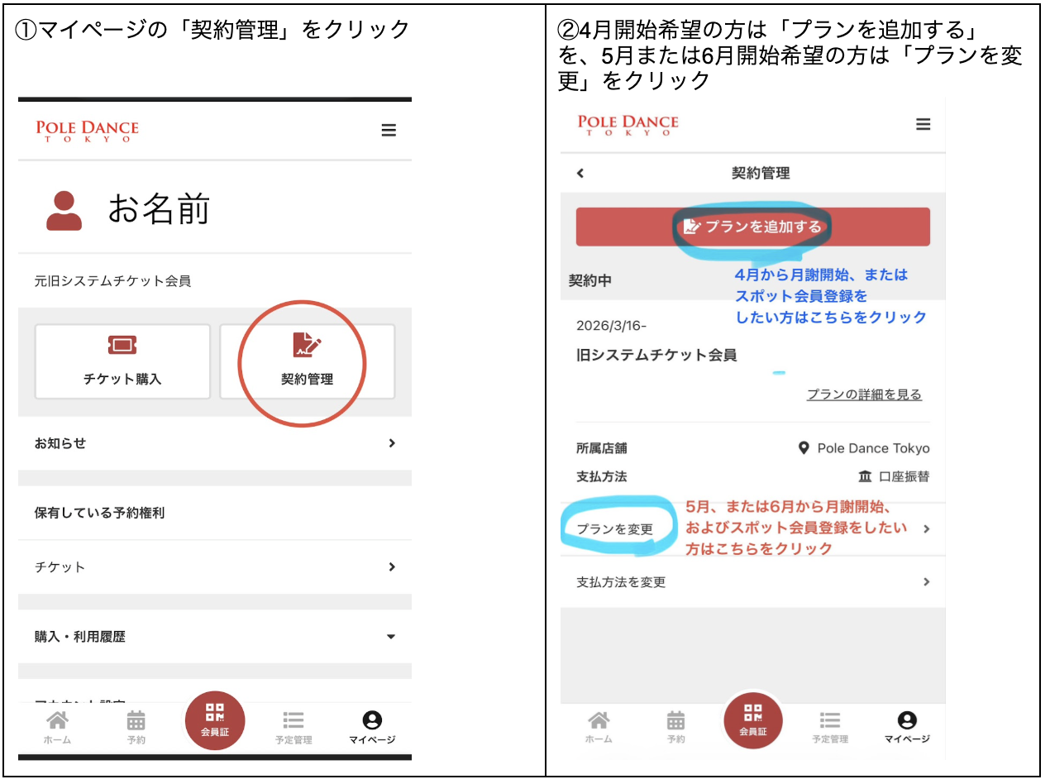Open hamburger menu on the left phone screen
Image resolution: width=1050 pixels, height=784 pixels.
pos(388,131)
